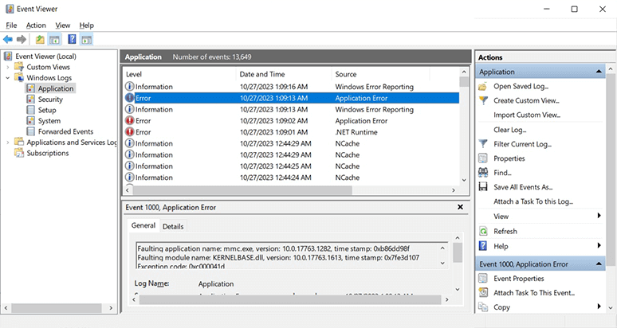The image size is (617, 328).
Task: Click the Date and Time column header
Action: 284,74
